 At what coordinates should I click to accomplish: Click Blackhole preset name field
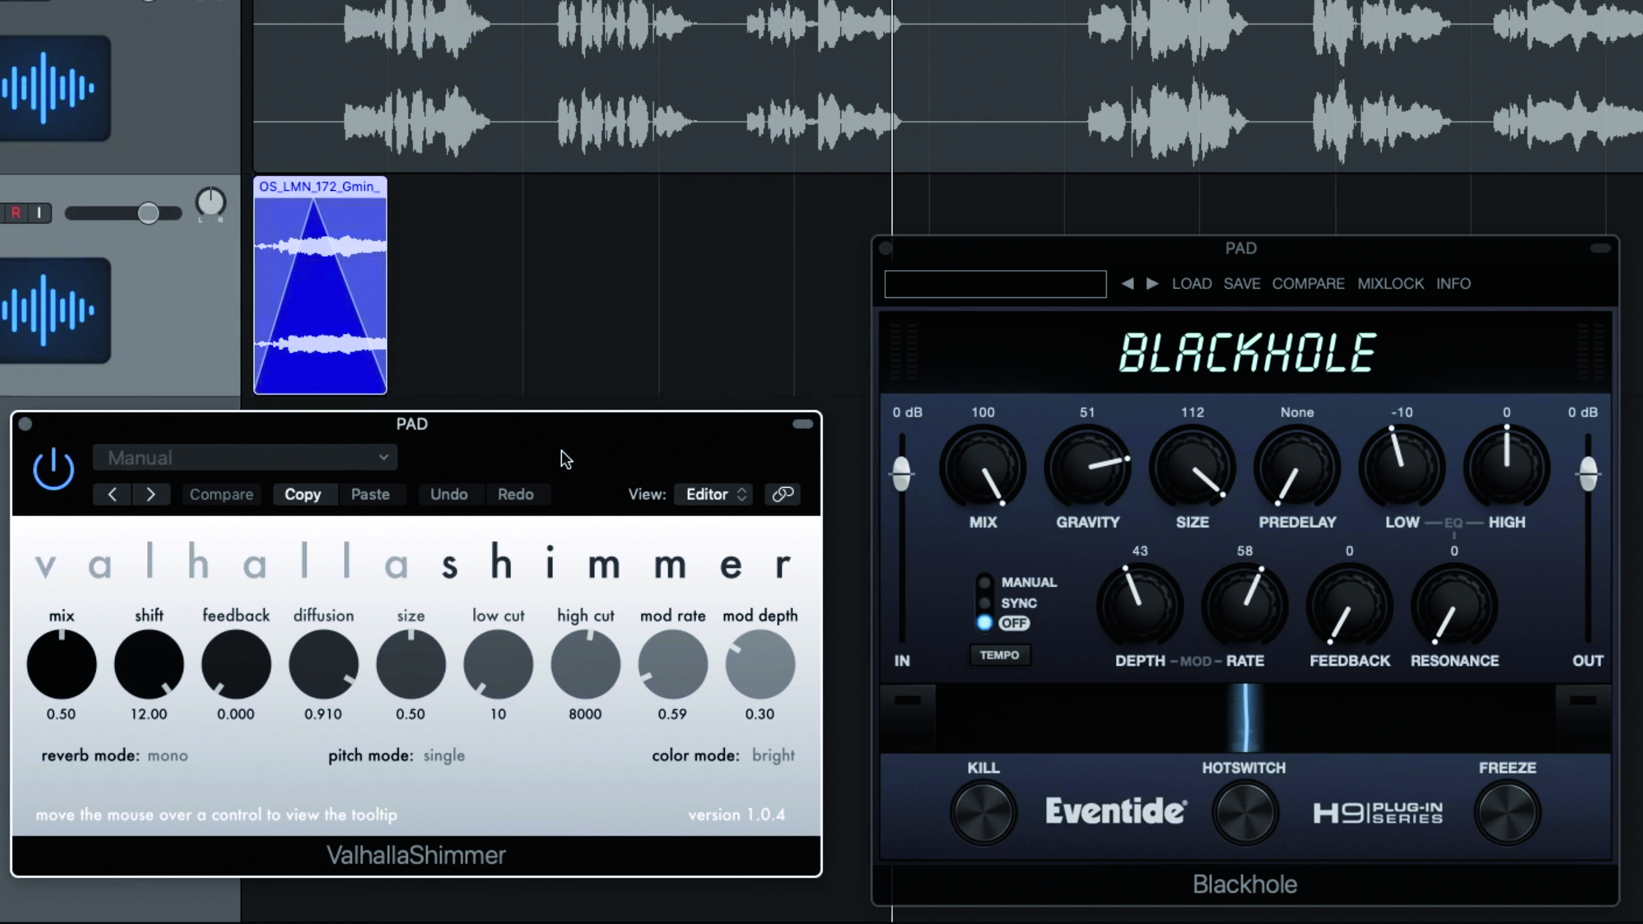pos(996,284)
